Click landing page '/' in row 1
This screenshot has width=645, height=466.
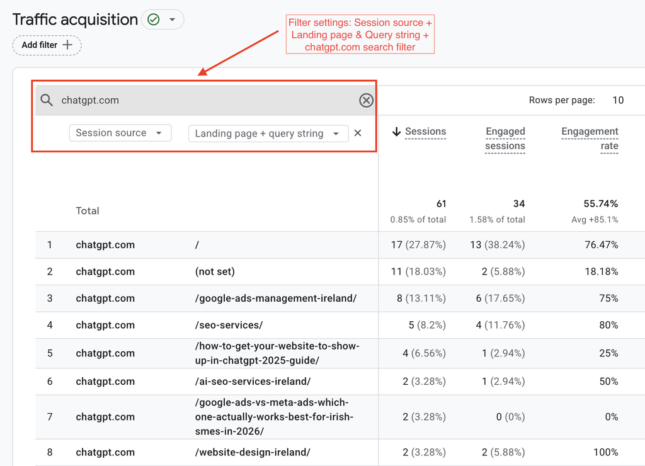(197, 245)
